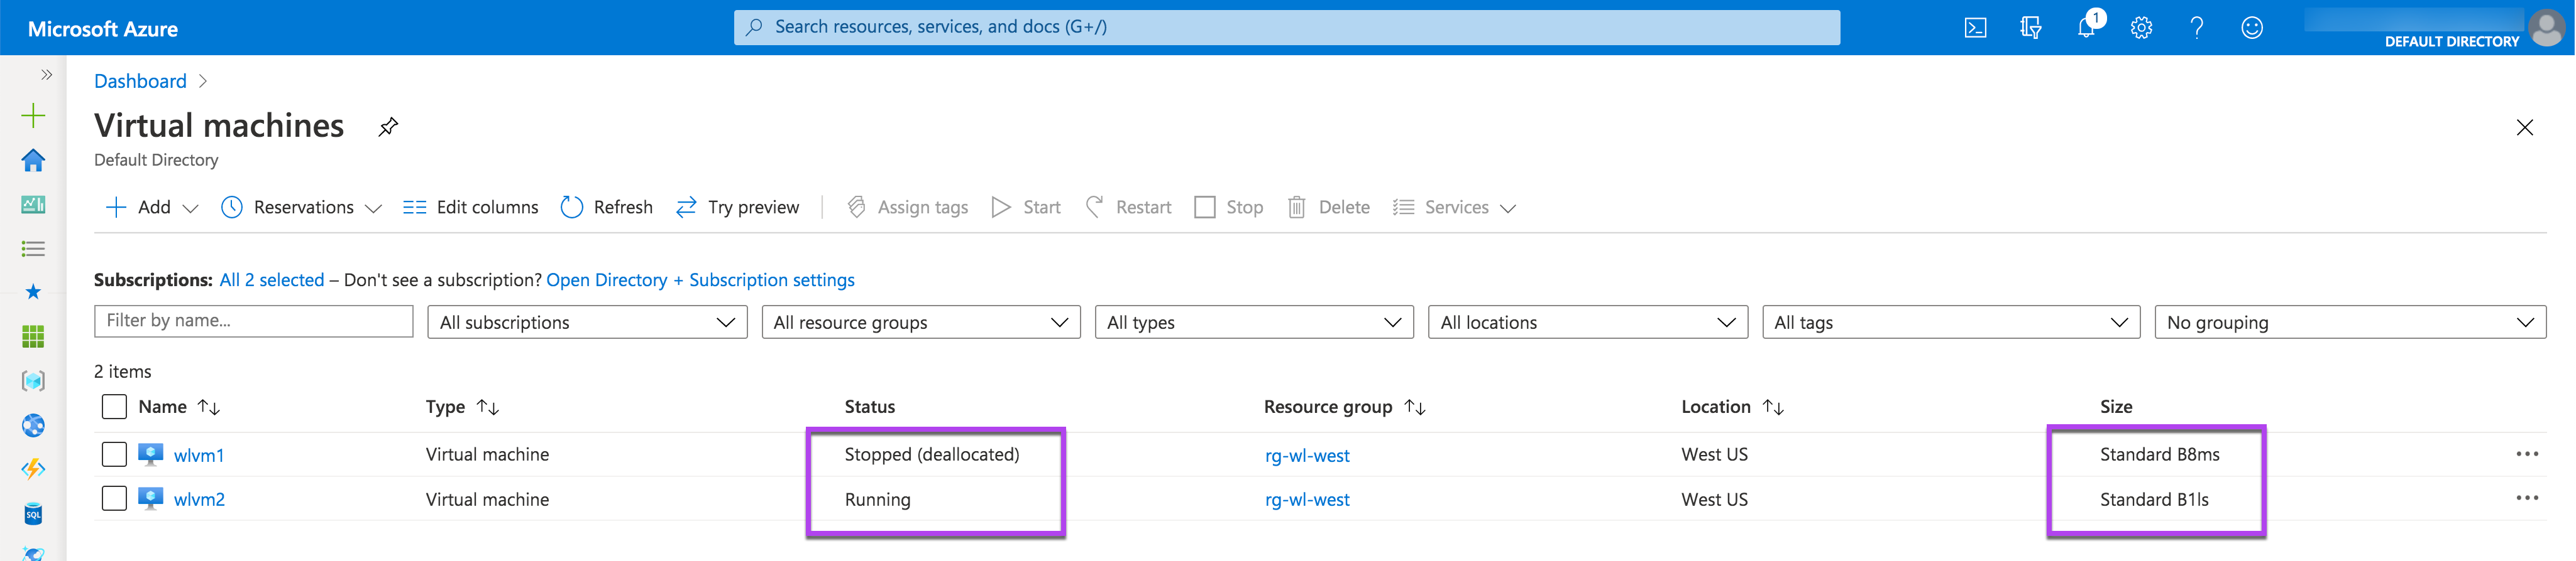Open All services list icon
Image resolution: width=2576 pixels, height=561 pixels.
coord(33,248)
